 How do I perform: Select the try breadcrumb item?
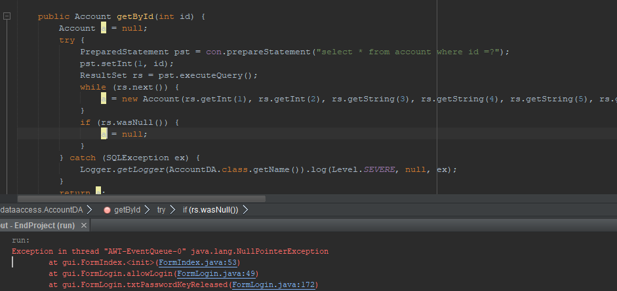click(161, 210)
